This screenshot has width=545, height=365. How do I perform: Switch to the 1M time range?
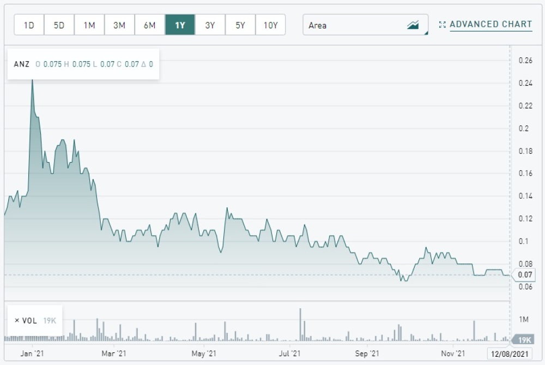(x=89, y=25)
